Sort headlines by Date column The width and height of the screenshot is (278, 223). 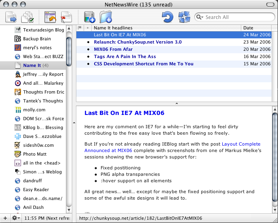click(256, 28)
